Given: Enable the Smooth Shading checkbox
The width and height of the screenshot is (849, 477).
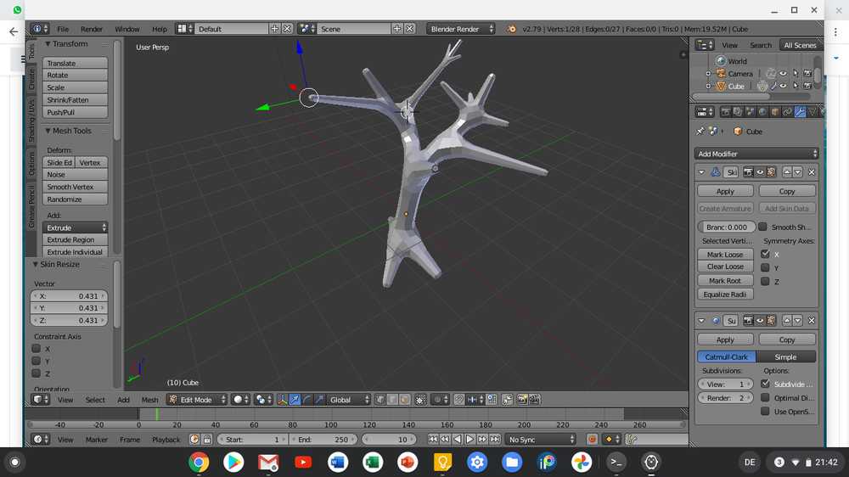Looking at the screenshot, I should click(762, 227).
